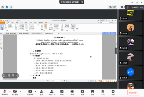Click floating toolbar chat bubble icon

point(13,75)
